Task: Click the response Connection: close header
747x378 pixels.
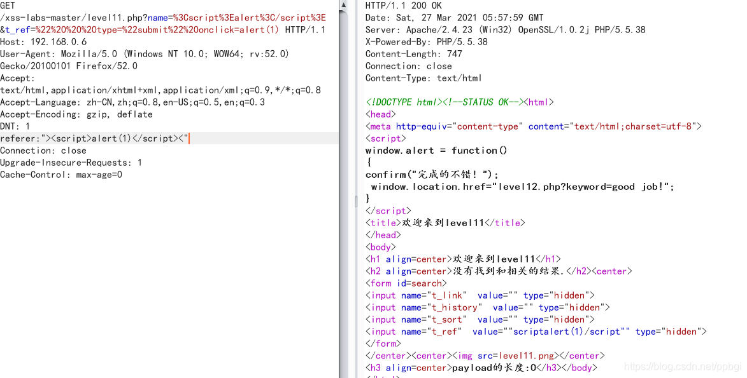Action: click(409, 66)
